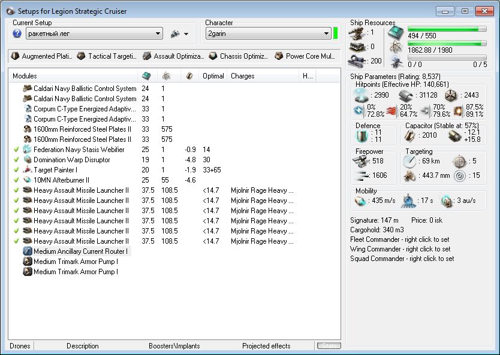The height and width of the screenshot is (355, 500).
Task: Click the max velocity icon in Mobility
Action: pos(360,201)
